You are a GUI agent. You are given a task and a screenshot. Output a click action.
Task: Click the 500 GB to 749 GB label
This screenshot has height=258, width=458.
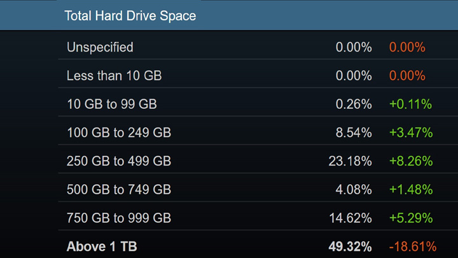(118, 189)
